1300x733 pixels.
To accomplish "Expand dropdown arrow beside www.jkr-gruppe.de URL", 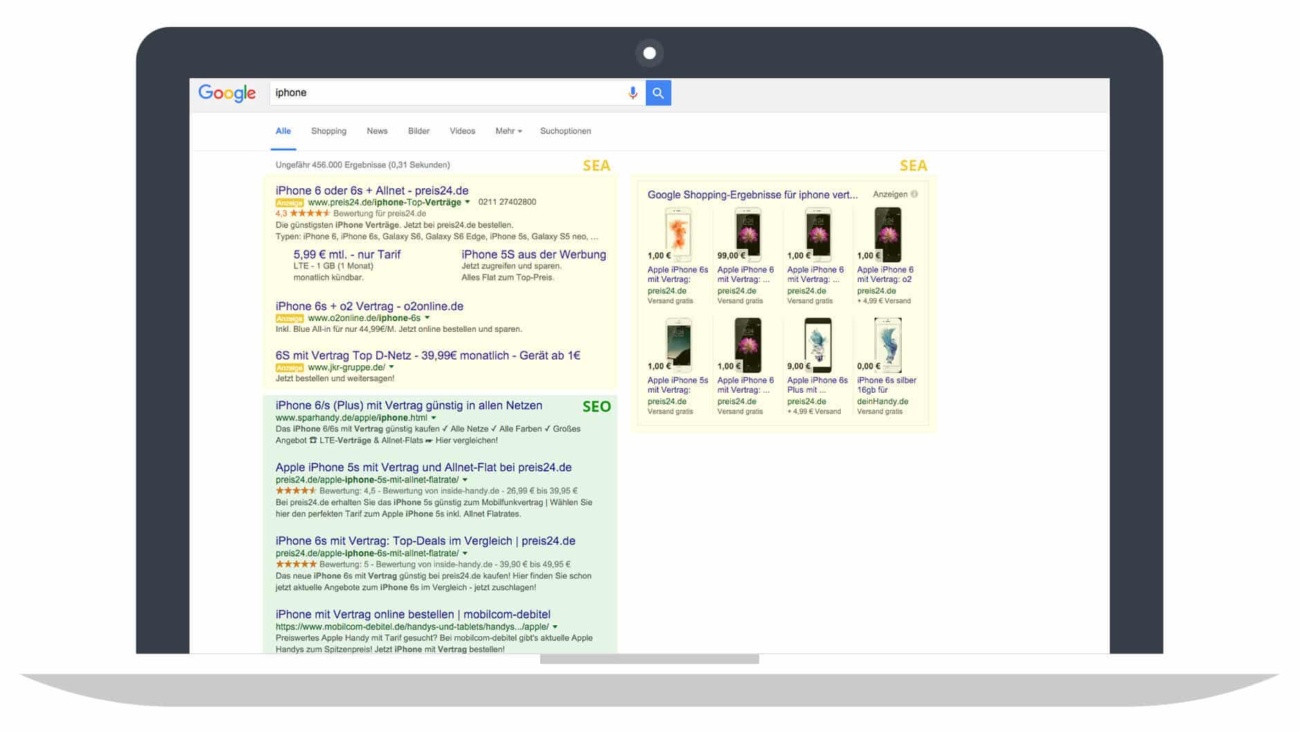I will point(391,367).
